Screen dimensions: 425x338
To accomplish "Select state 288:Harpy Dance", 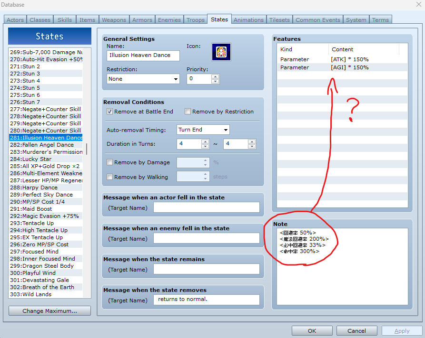I will (x=46, y=188).
